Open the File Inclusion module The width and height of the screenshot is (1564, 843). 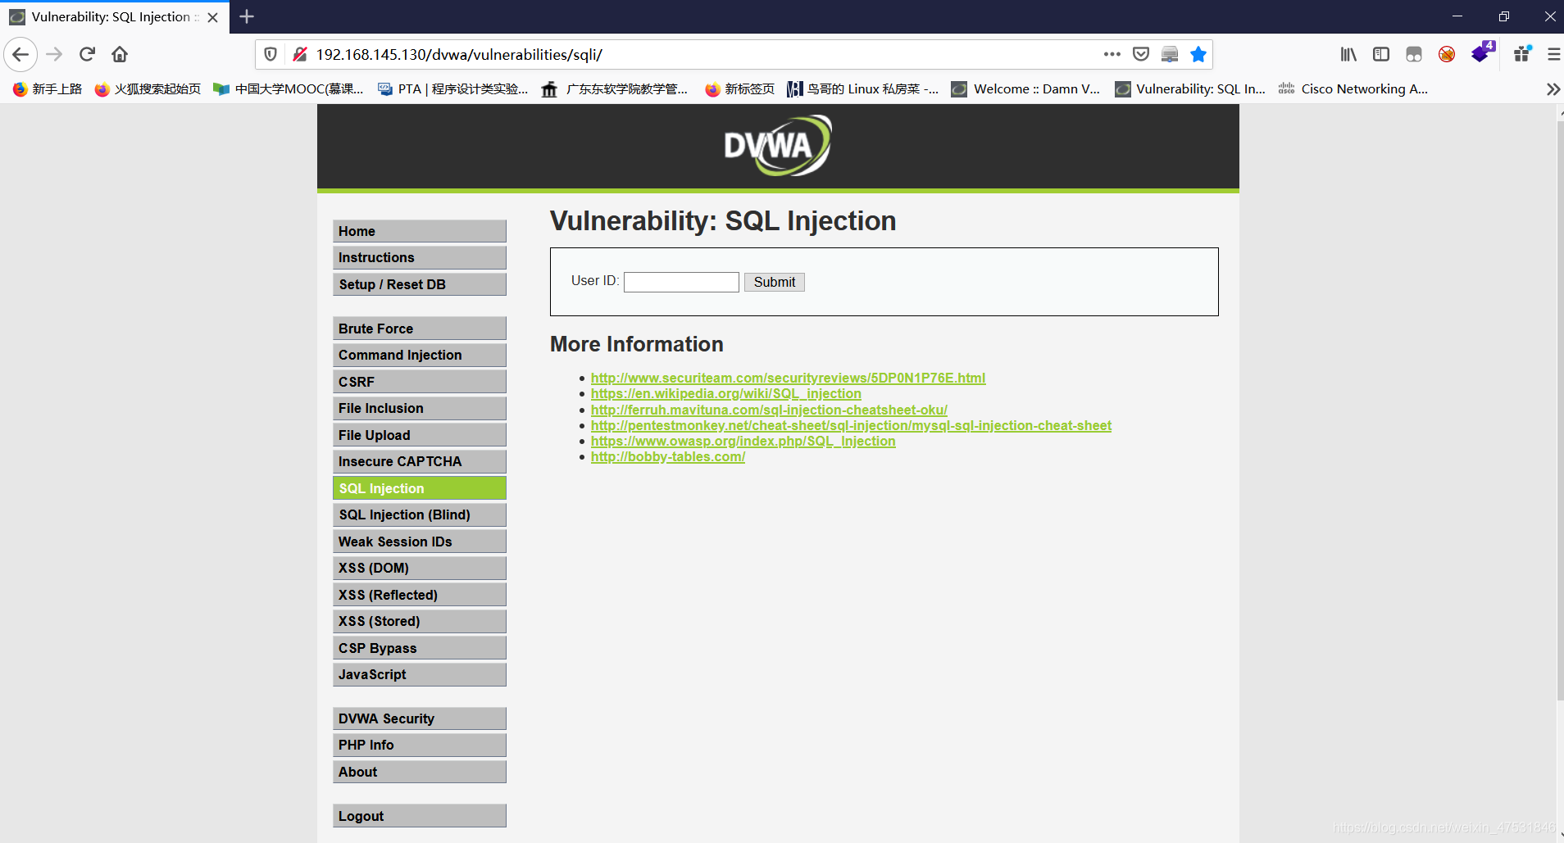(420, 408)
